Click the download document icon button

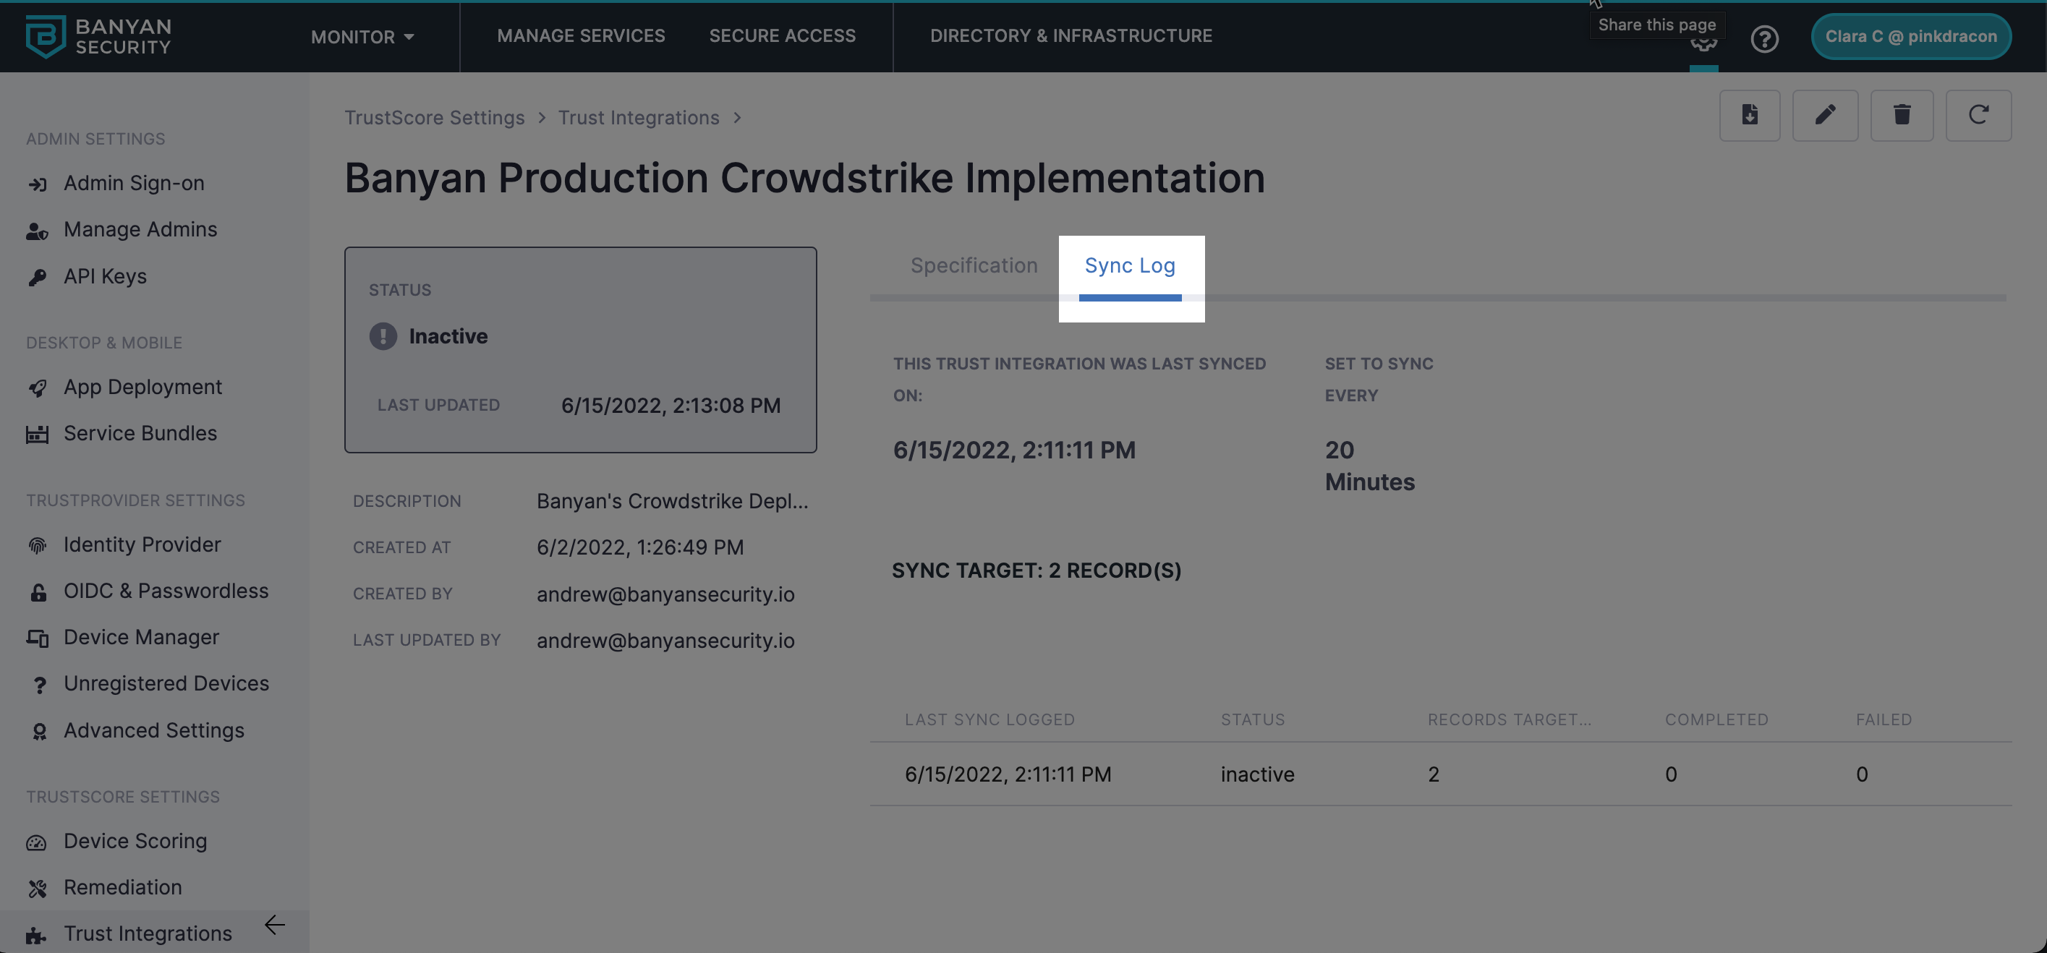pos(1749,115)
